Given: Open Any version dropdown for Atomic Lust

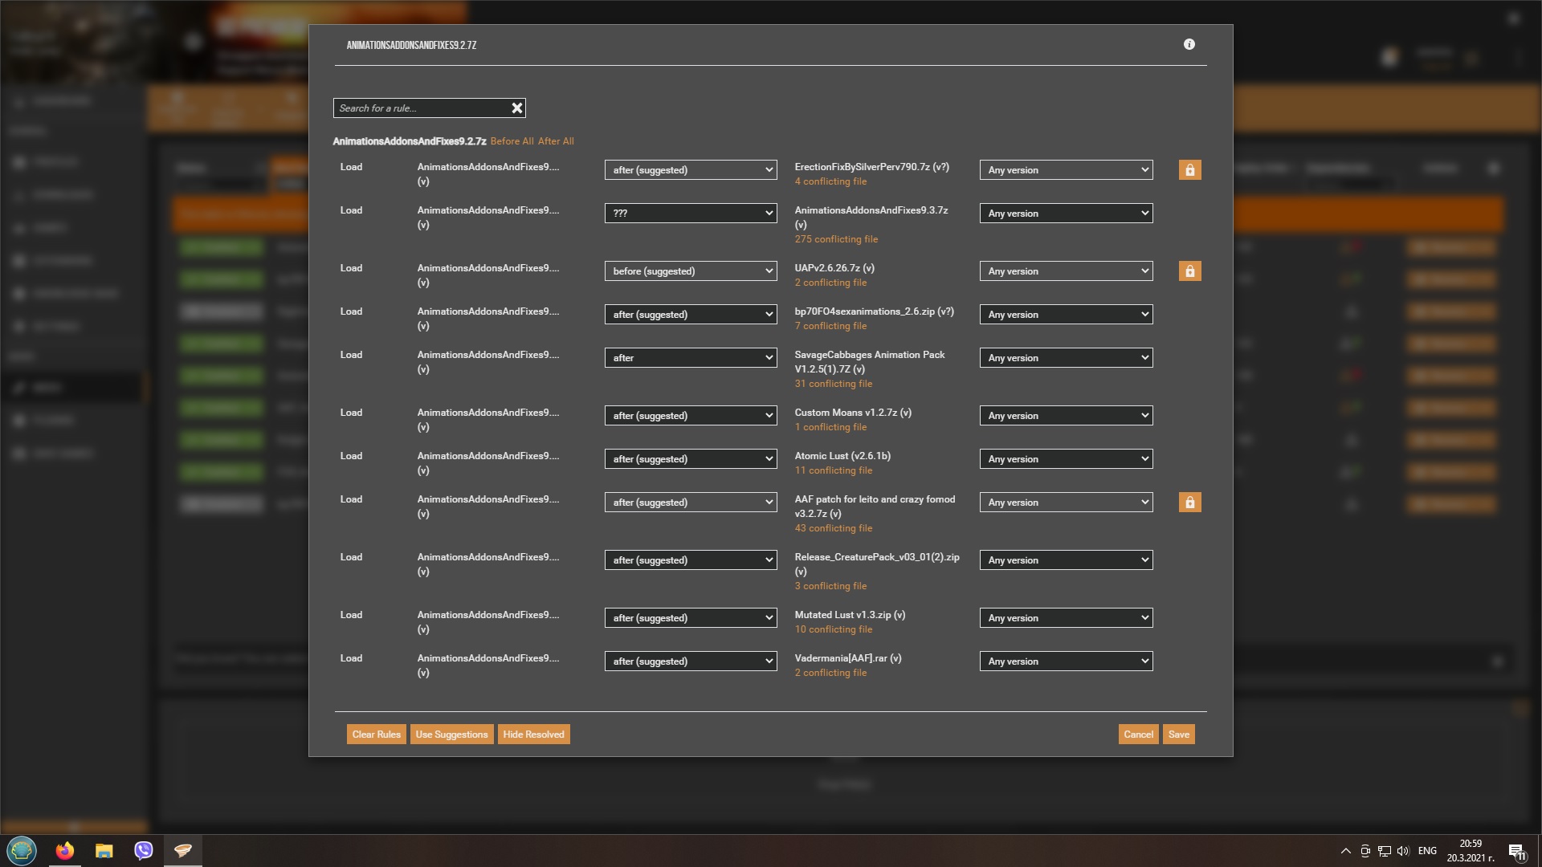Looking at the screenshot, I should pyautogui.click(x=1066, y=459).
